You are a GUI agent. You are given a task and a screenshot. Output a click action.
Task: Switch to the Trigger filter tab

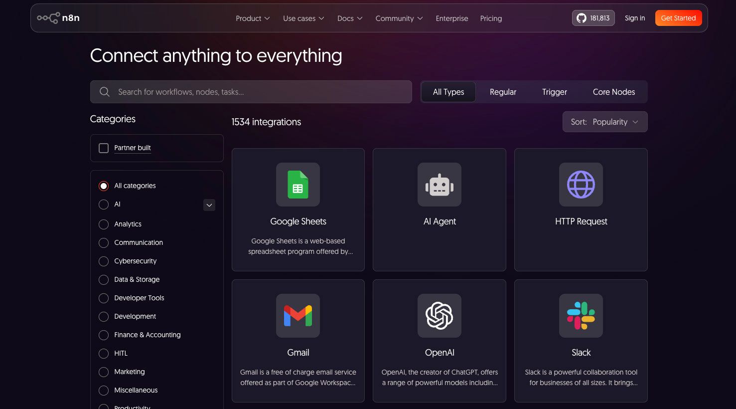click(x=554, y=92)
